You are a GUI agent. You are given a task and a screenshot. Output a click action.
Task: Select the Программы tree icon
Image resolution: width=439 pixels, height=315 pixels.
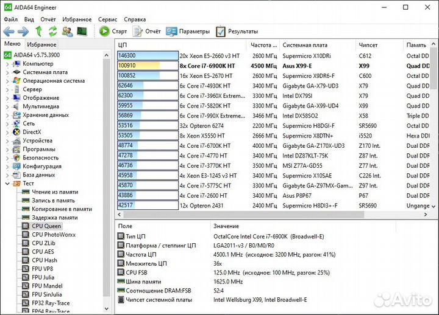click(16, 149)
